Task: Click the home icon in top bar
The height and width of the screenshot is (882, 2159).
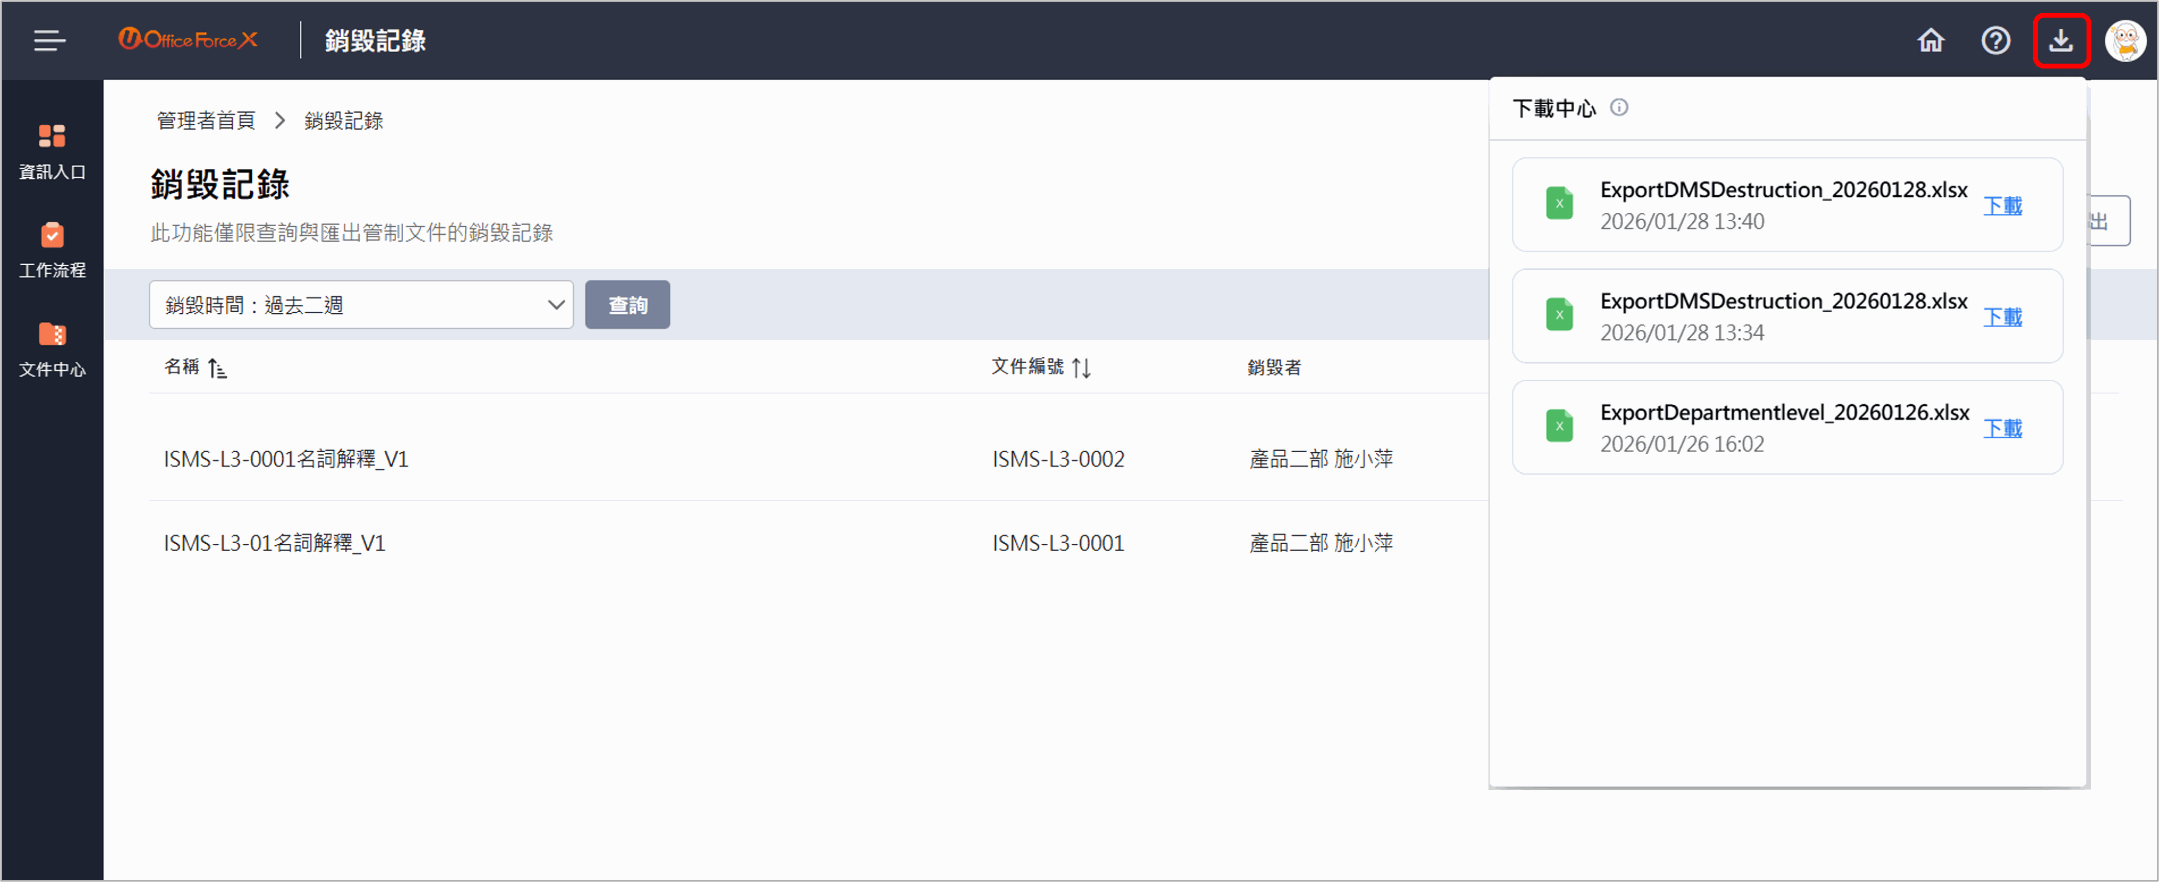Action: click(1930, 40)
